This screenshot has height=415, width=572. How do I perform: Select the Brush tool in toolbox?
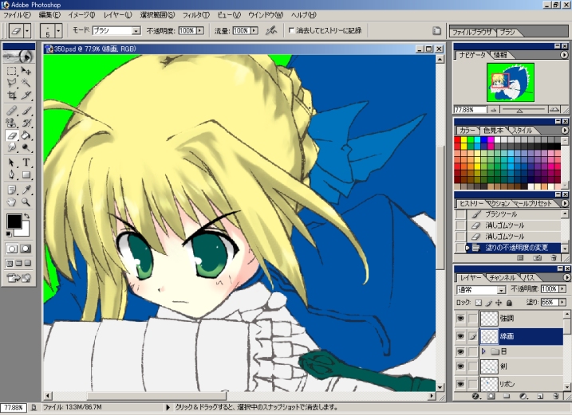click(26, 111)
